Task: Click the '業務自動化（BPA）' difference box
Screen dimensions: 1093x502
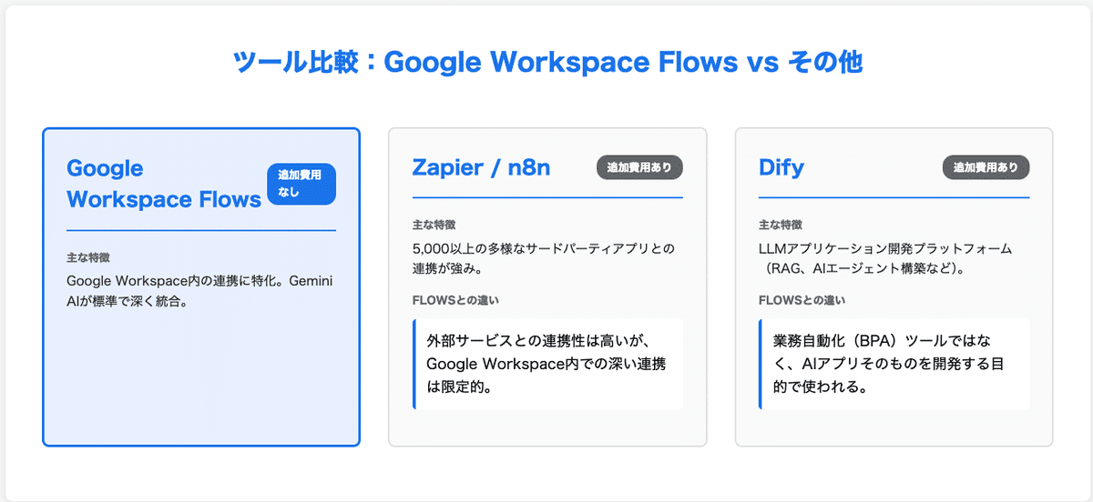Action: (894, 364)
